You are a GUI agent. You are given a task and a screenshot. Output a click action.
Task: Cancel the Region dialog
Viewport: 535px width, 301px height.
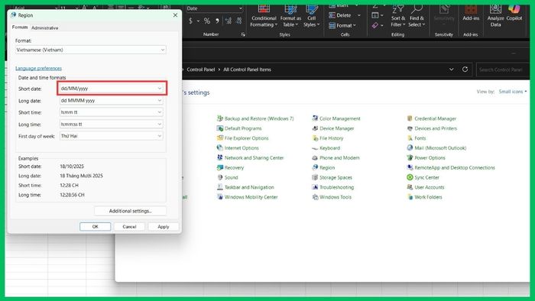(129, 227)
